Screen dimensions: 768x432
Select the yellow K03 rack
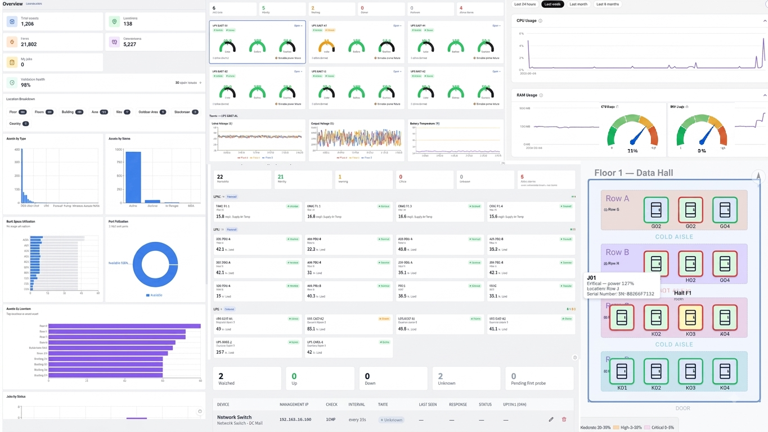[x=690, y=317]
